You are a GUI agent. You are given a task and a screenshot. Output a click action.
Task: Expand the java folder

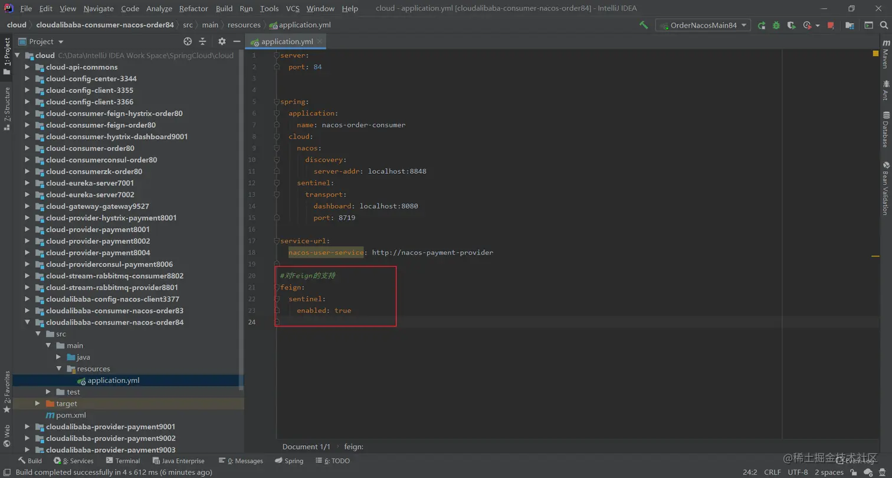[x=59, y=357]
